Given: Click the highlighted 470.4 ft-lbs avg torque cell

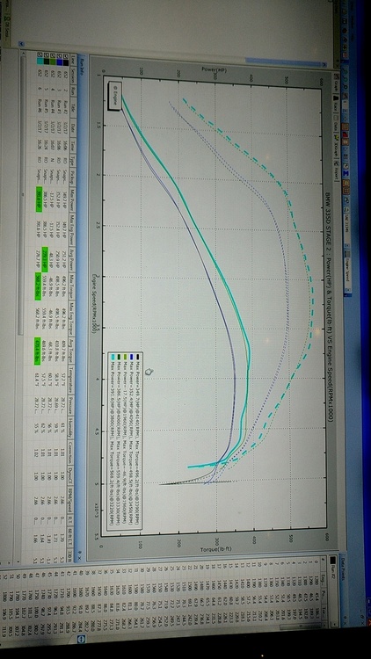Looking at the screenshot, I should (40, 351).
